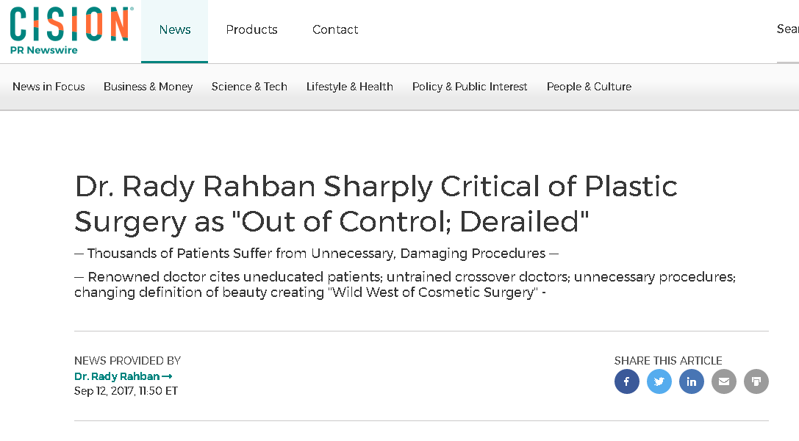Go to the Contact page
This screenshot has width=799, height=441.
335,29
